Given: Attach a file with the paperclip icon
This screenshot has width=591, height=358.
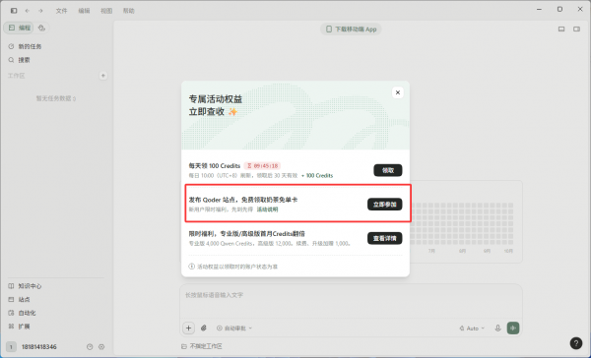Looking at the screenshot, I should pyautogui.click(x=204, y=328).
